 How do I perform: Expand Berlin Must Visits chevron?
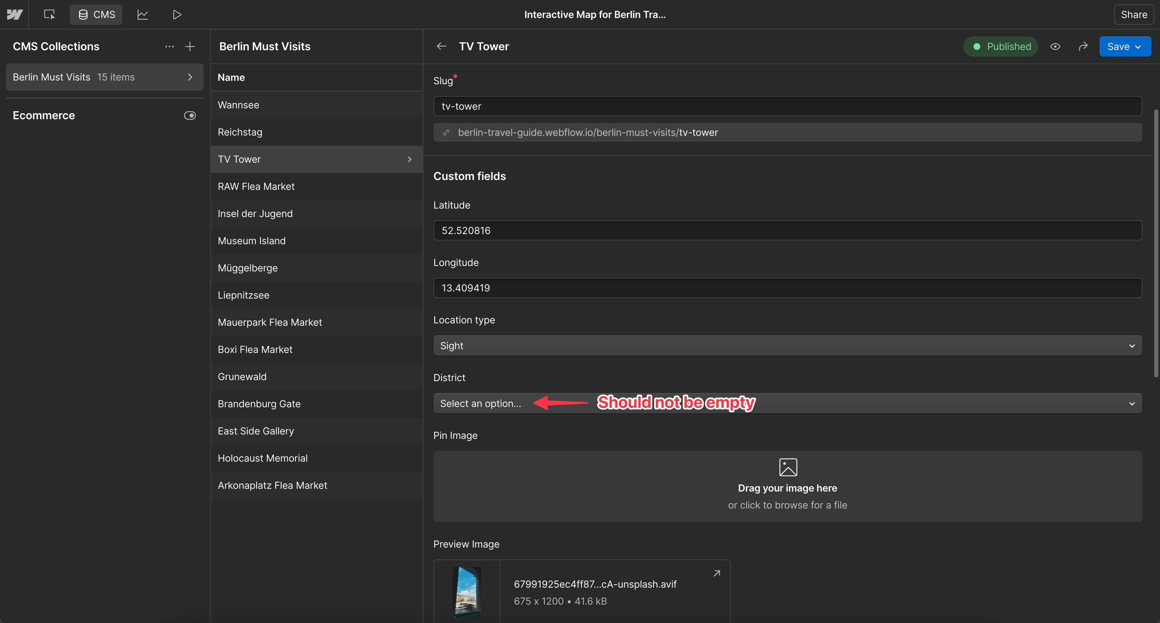point(190,77)
